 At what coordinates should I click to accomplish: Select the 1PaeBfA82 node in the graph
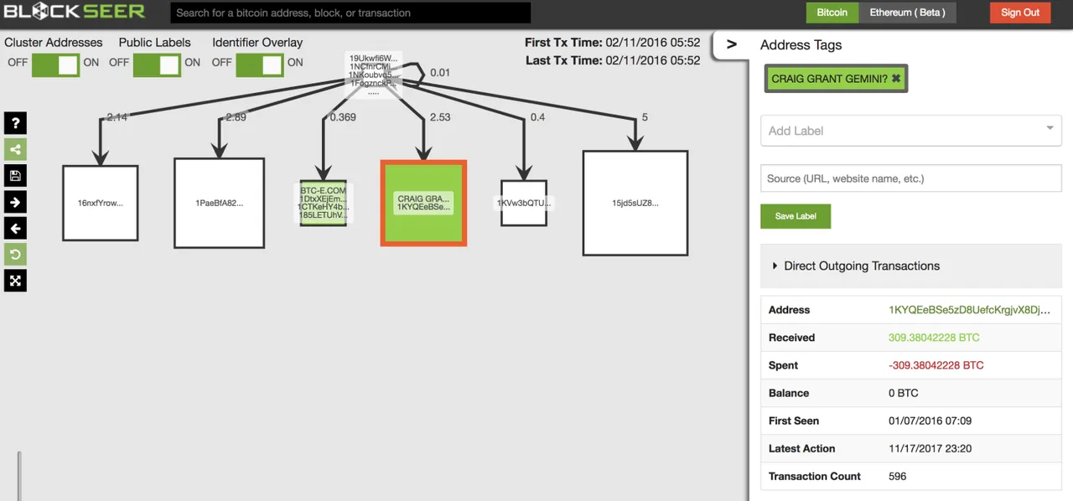pos(220,203)
